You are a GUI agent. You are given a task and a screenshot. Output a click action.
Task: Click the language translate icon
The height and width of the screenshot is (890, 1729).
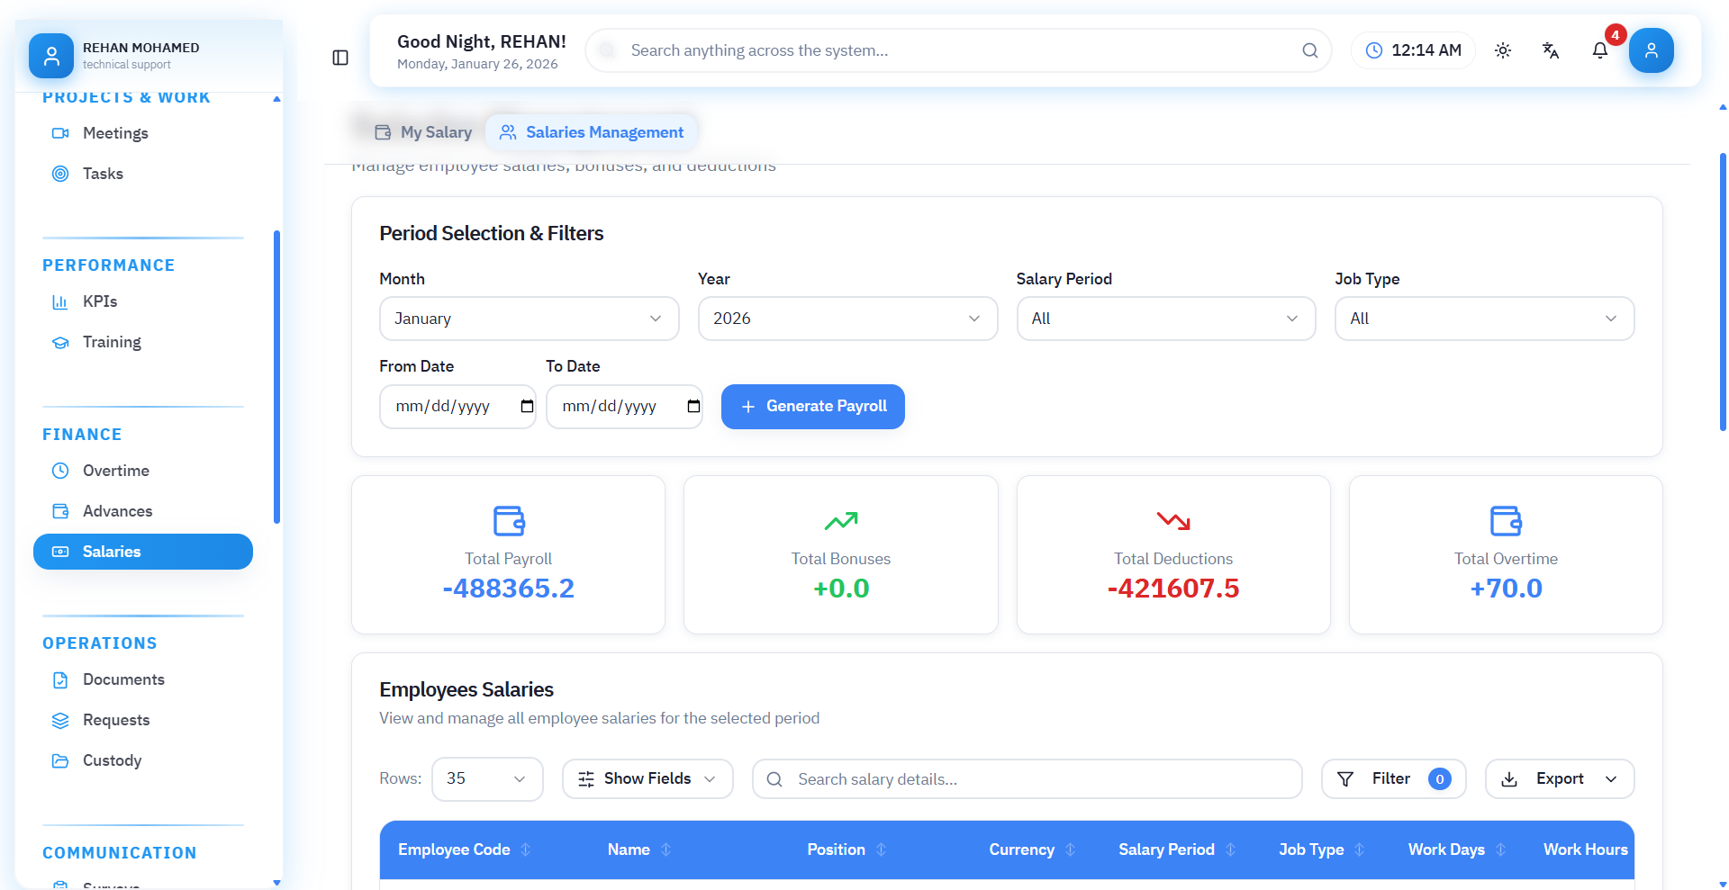(1550, 51)
